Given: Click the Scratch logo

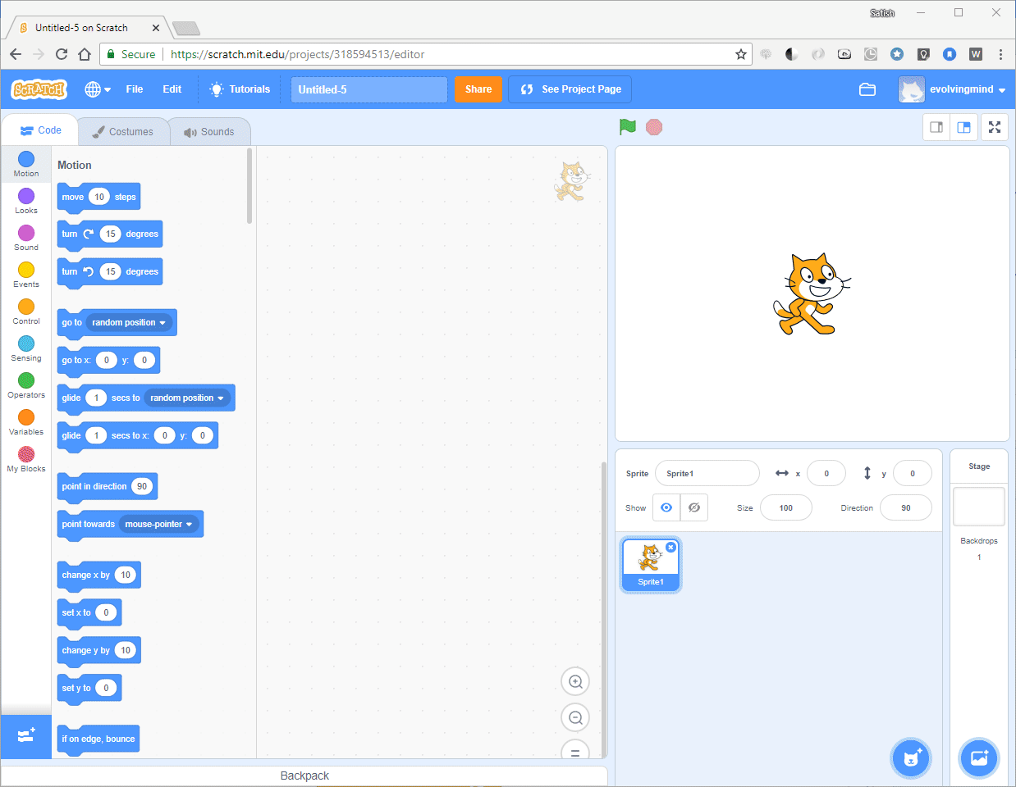Looking at the screenshot, I should click(x=39, y=89).
